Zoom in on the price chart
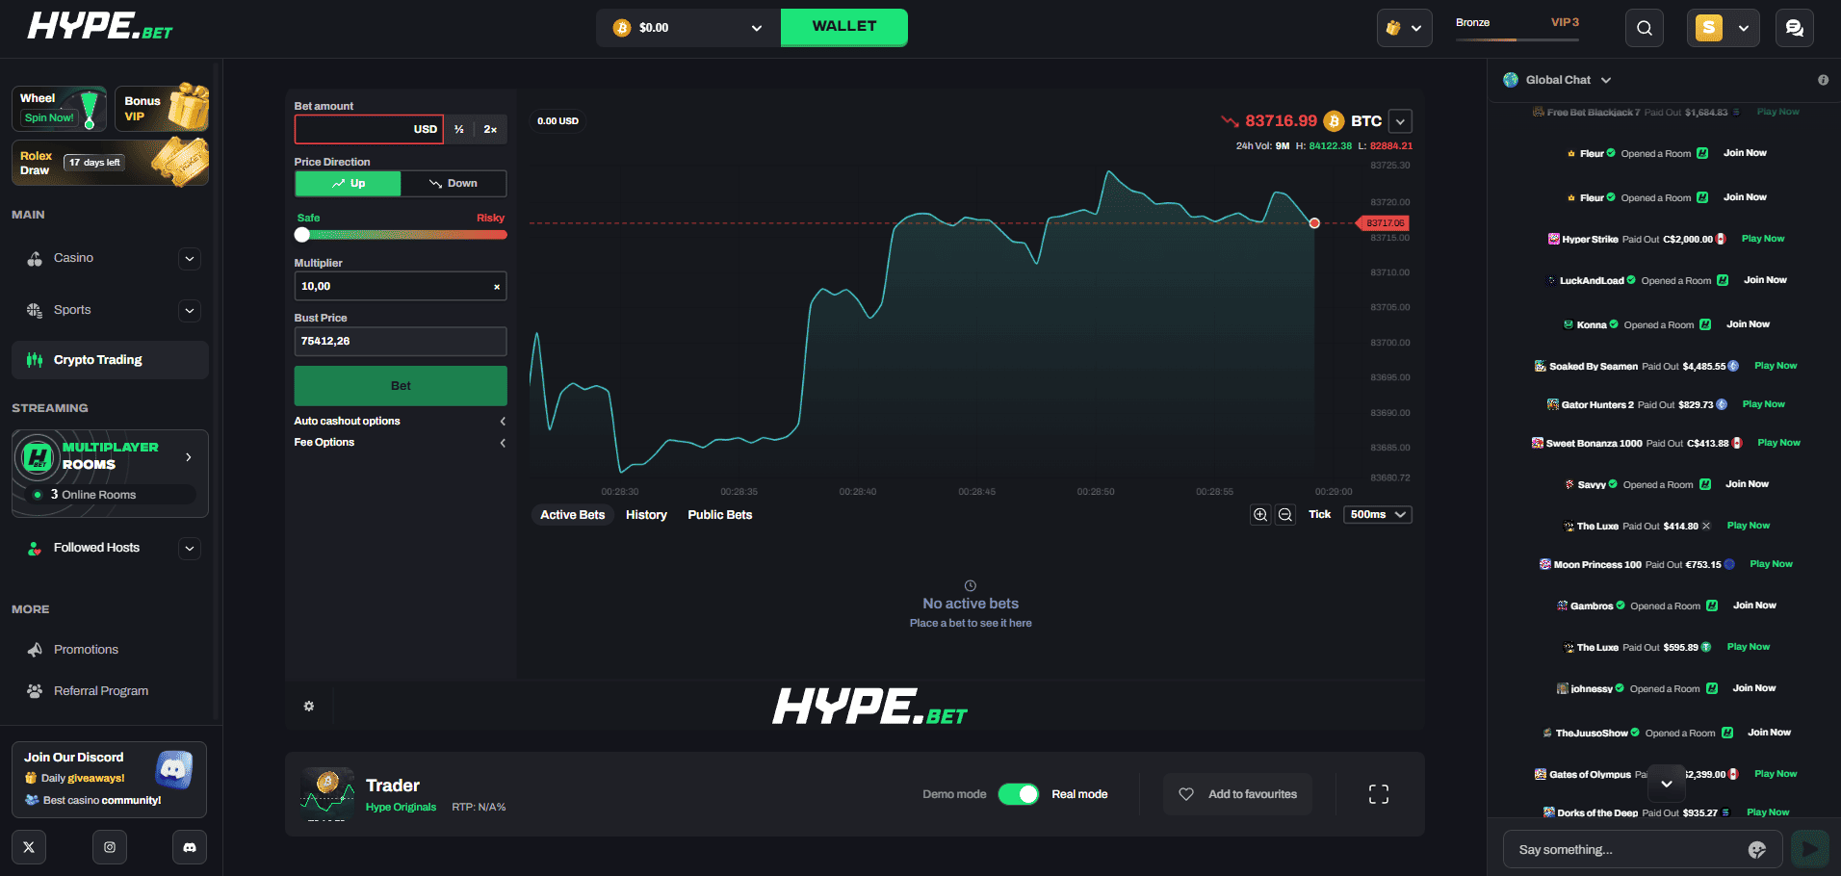1841x876 pixels. click(1259, 515)
